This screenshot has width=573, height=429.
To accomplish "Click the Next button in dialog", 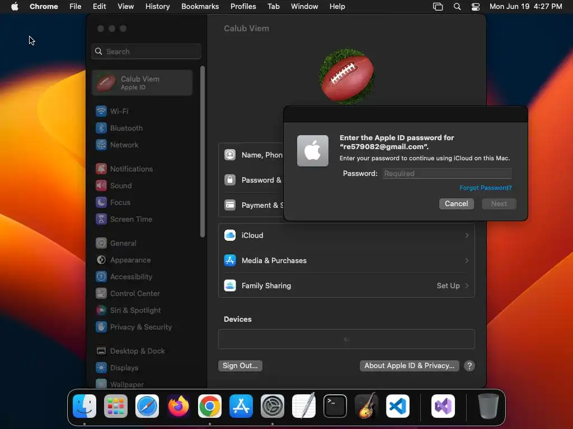I will (x=499, y=204).
